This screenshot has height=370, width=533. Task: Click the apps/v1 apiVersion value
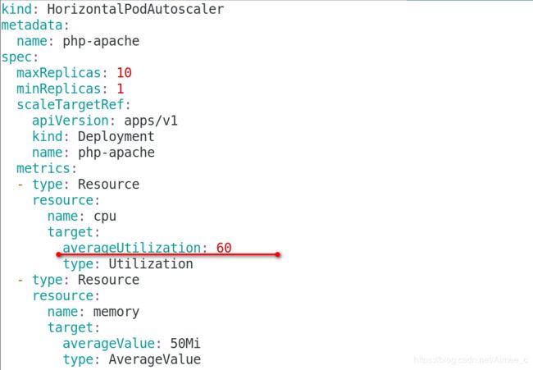(x=150, y=121)
